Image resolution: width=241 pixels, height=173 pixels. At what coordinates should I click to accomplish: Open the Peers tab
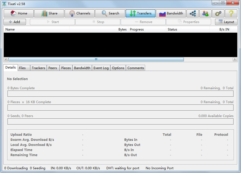(53, 68)
